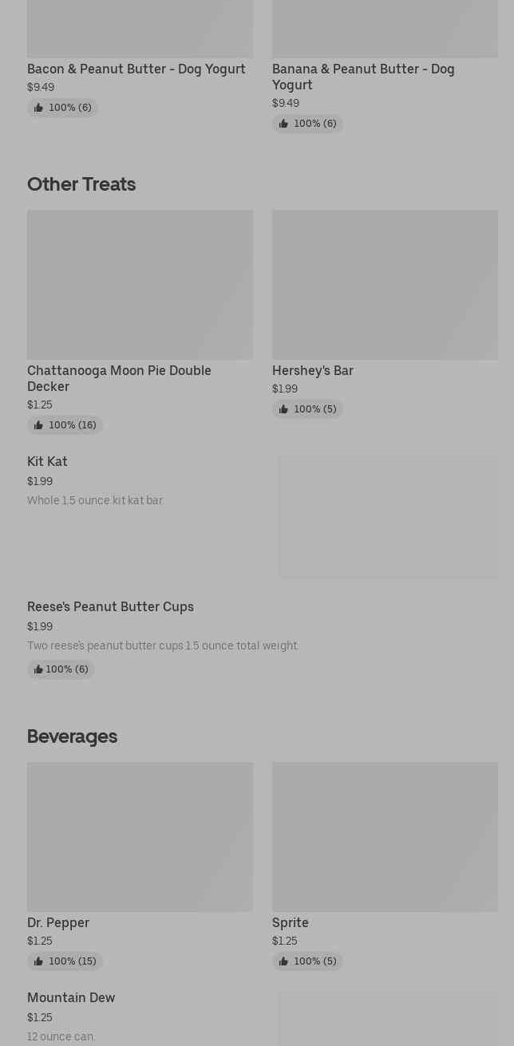This screenshot has width=514, height=1046.
Task: Open the Kit Kat item
Action: click(47, 461)
